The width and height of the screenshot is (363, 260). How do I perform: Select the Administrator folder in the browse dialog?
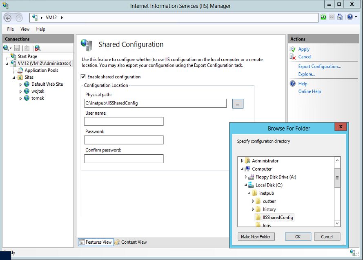265,161
